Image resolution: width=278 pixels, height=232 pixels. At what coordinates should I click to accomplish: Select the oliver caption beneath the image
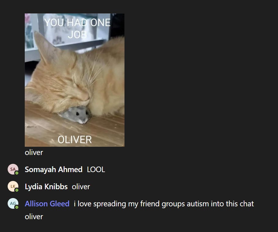pos(34,153)
